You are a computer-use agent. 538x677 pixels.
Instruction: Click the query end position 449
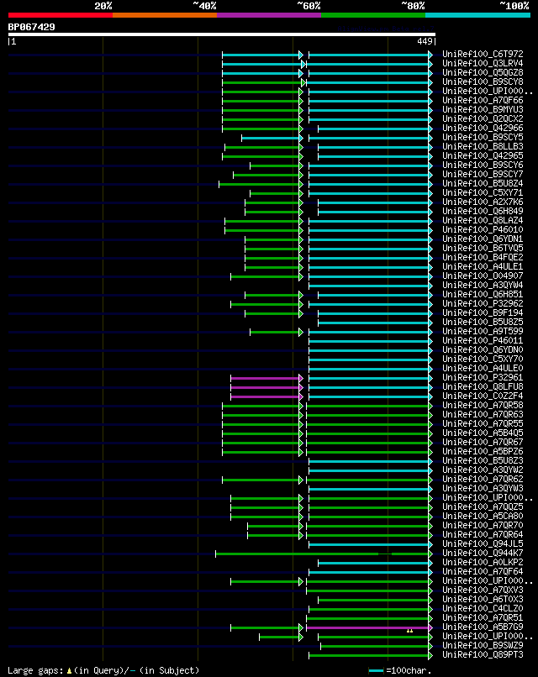[425, 41]
